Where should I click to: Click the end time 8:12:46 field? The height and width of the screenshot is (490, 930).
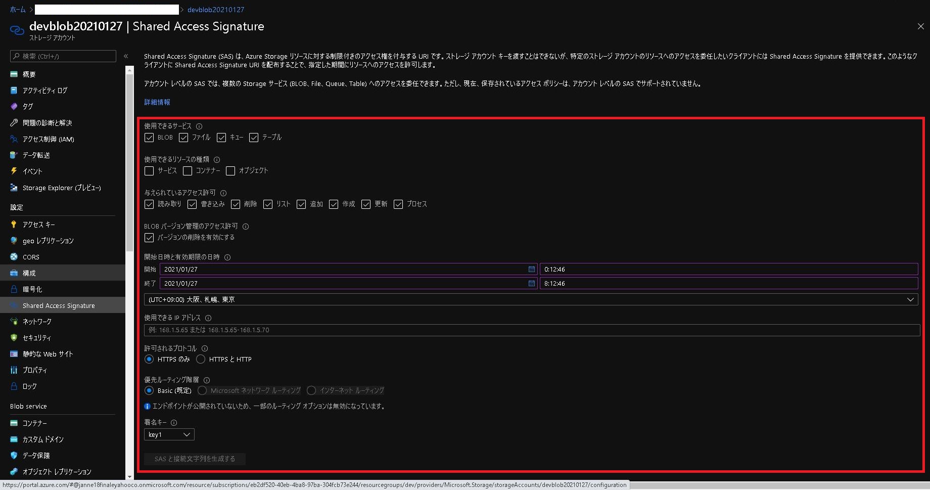pyautogui.click(x=729, y=284)
